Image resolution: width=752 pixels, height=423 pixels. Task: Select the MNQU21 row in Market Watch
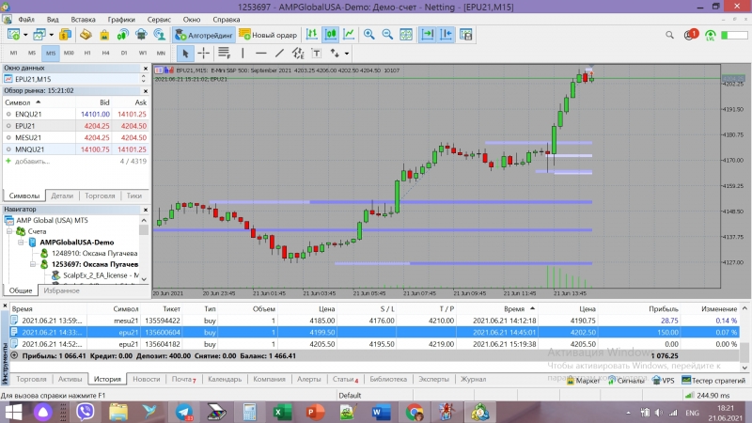pyautogui.click(x=76, y=149)
